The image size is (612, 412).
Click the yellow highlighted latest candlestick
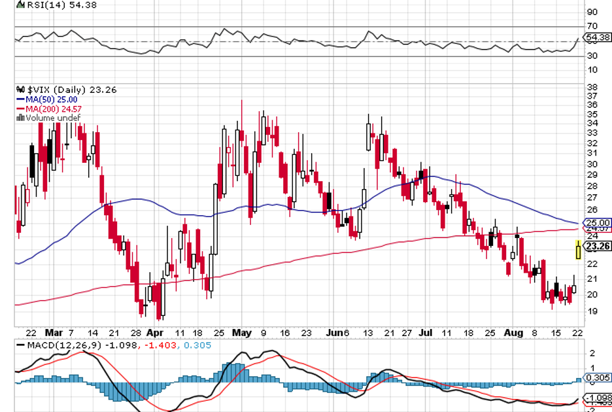point(578,249)
